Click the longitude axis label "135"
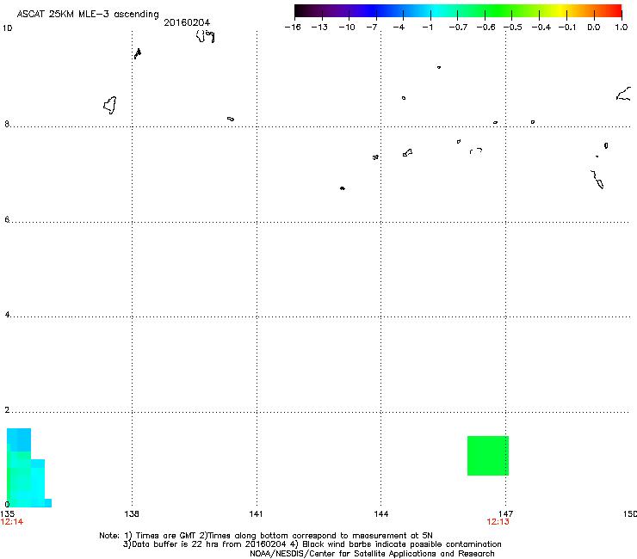The width and height of the screenshot is (637, 559). 7,514
